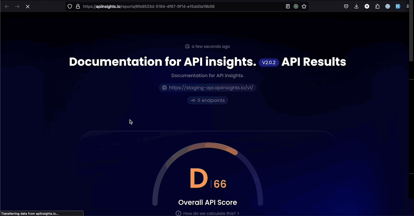
Task: Click the globe icon next to the staging API URL
Action: click(x=164, y=88)
